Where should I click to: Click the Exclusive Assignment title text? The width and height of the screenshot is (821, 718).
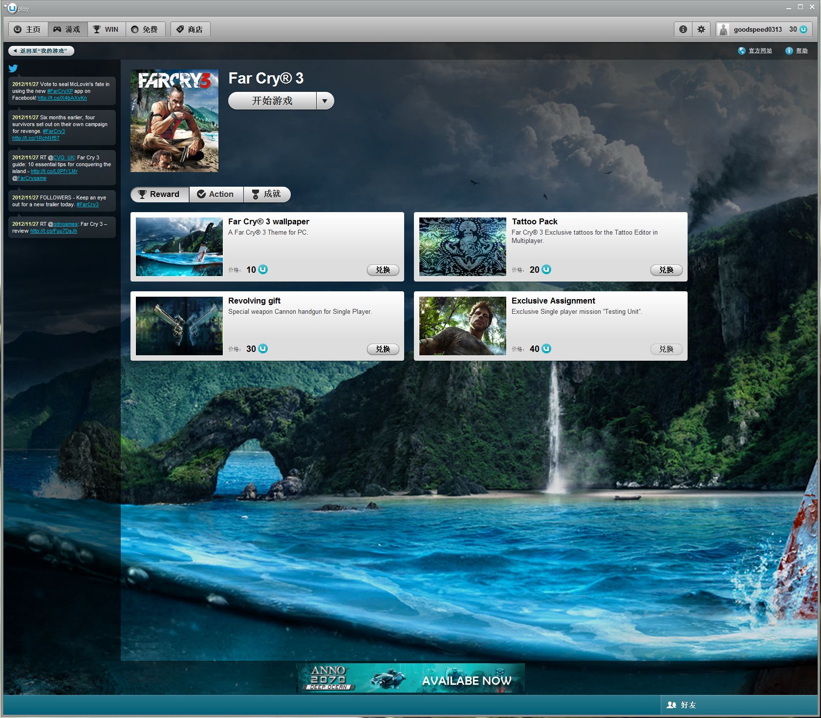(553, 301)
